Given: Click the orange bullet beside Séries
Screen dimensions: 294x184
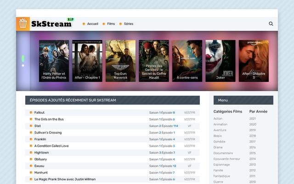Looking at the screenshot, I should (120, 24).
